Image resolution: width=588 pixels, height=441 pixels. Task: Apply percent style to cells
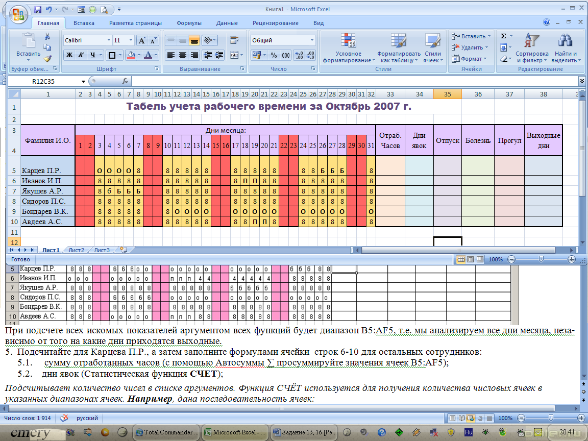coord(274,56)
